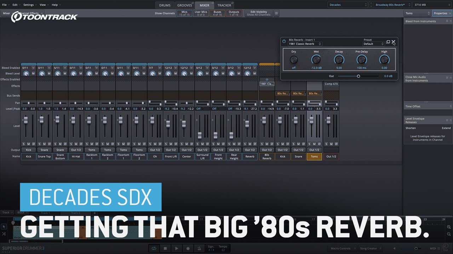The image size is (453, 254).
Task: Click the Snare bus 80s Reverb send
Action: (298, 93)
